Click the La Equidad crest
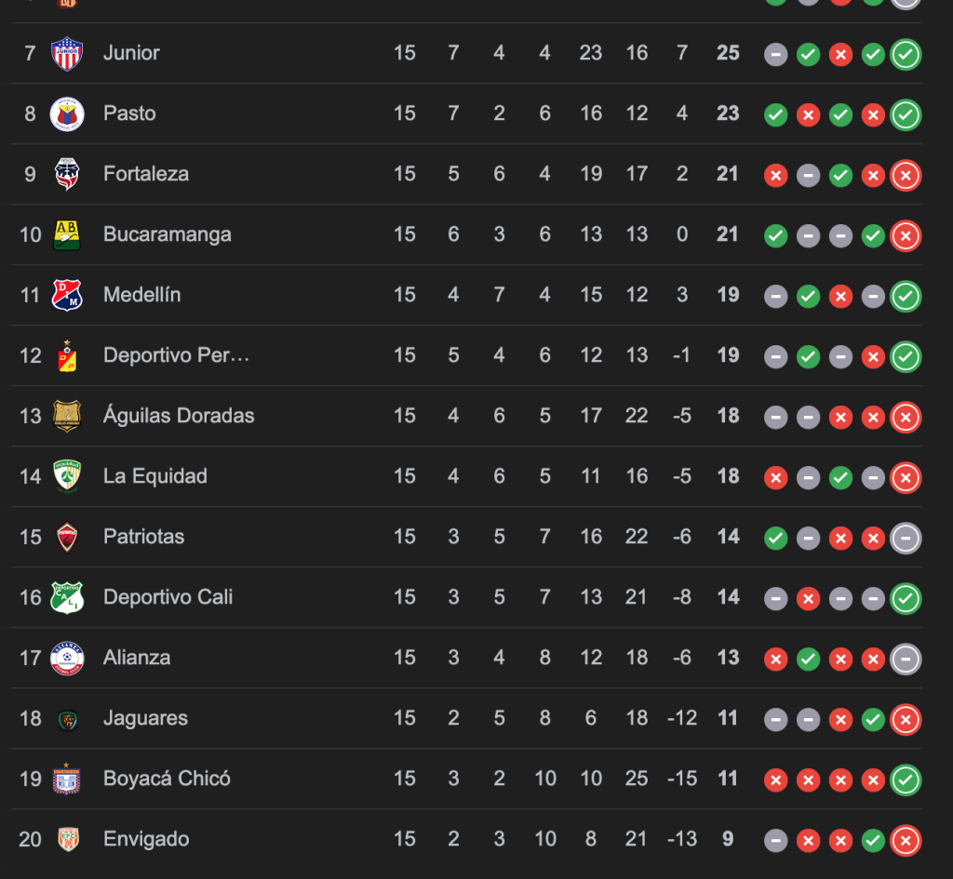This screenshot has width=953, height=879. [x=67, y=477]
